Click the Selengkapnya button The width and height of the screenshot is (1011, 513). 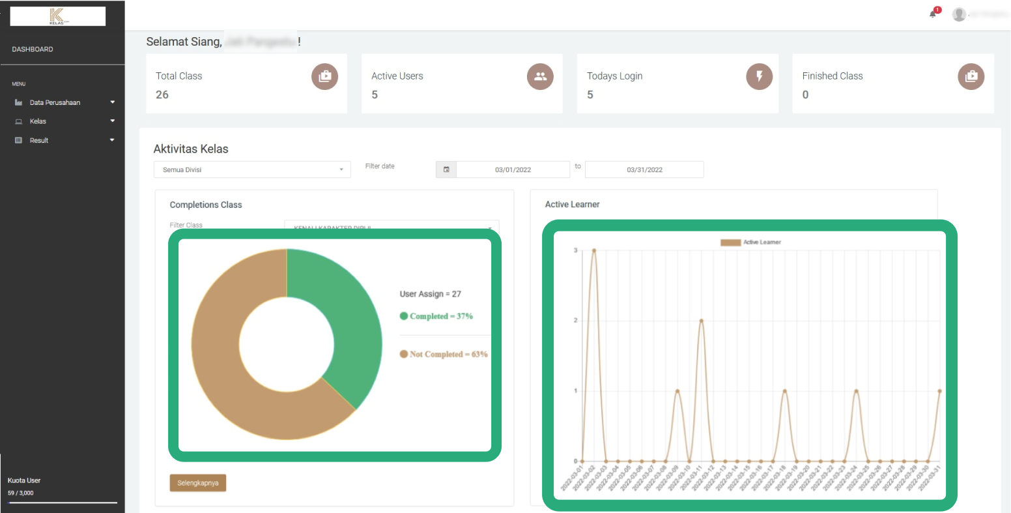pos(197,483)
